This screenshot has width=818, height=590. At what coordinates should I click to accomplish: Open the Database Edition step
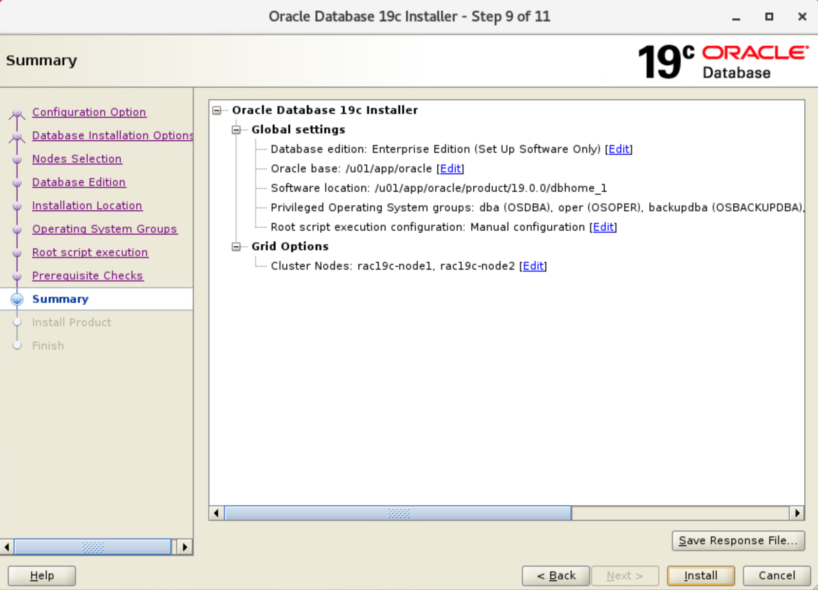point(79,182)
